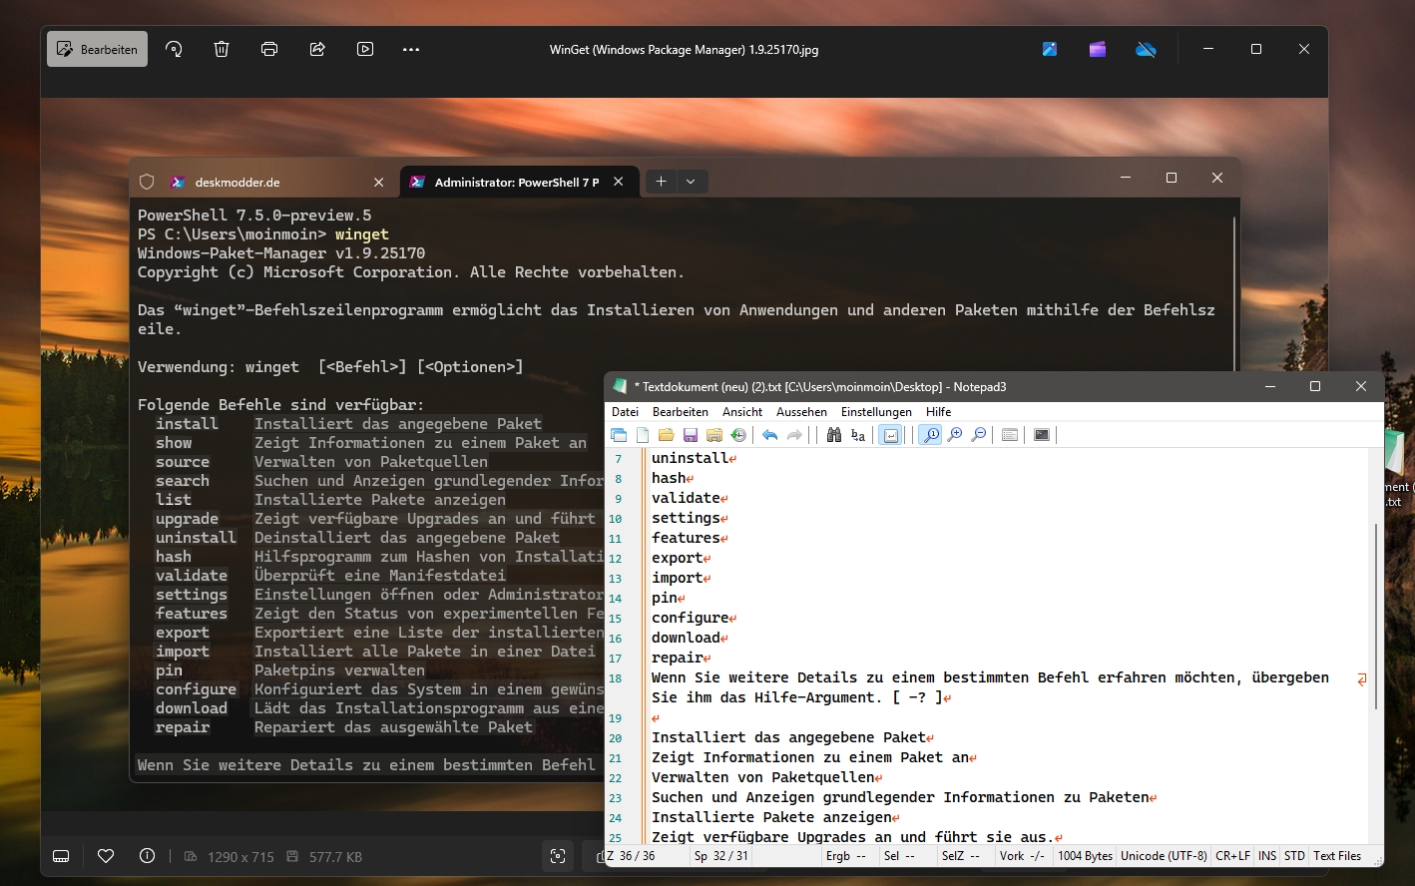Scan text in image icon in Photos

(x=558, y=856)
